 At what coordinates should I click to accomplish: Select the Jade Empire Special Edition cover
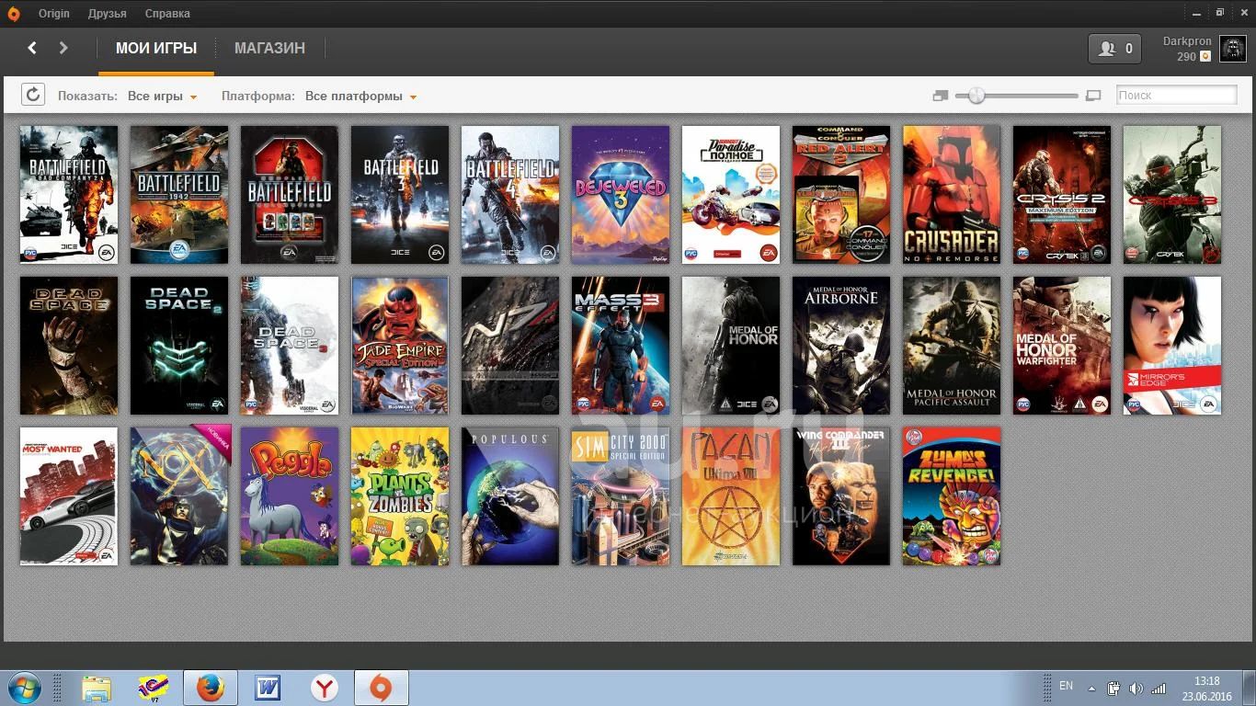pyautogui.click(x=400, y=346)
